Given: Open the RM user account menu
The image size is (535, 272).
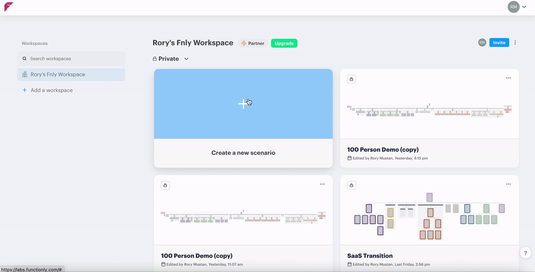Looking at the screenshot, I should pyautogui.click(x=517, y=7).
